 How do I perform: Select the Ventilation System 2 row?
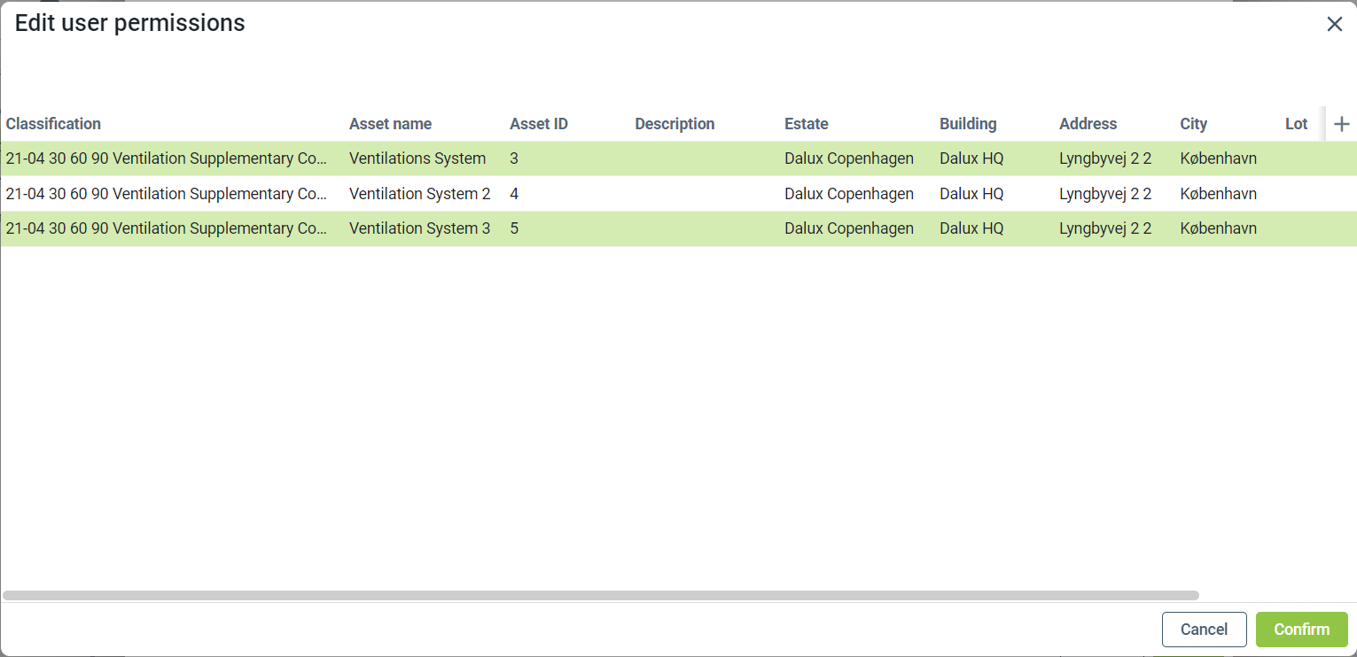[x=419, y=194]
